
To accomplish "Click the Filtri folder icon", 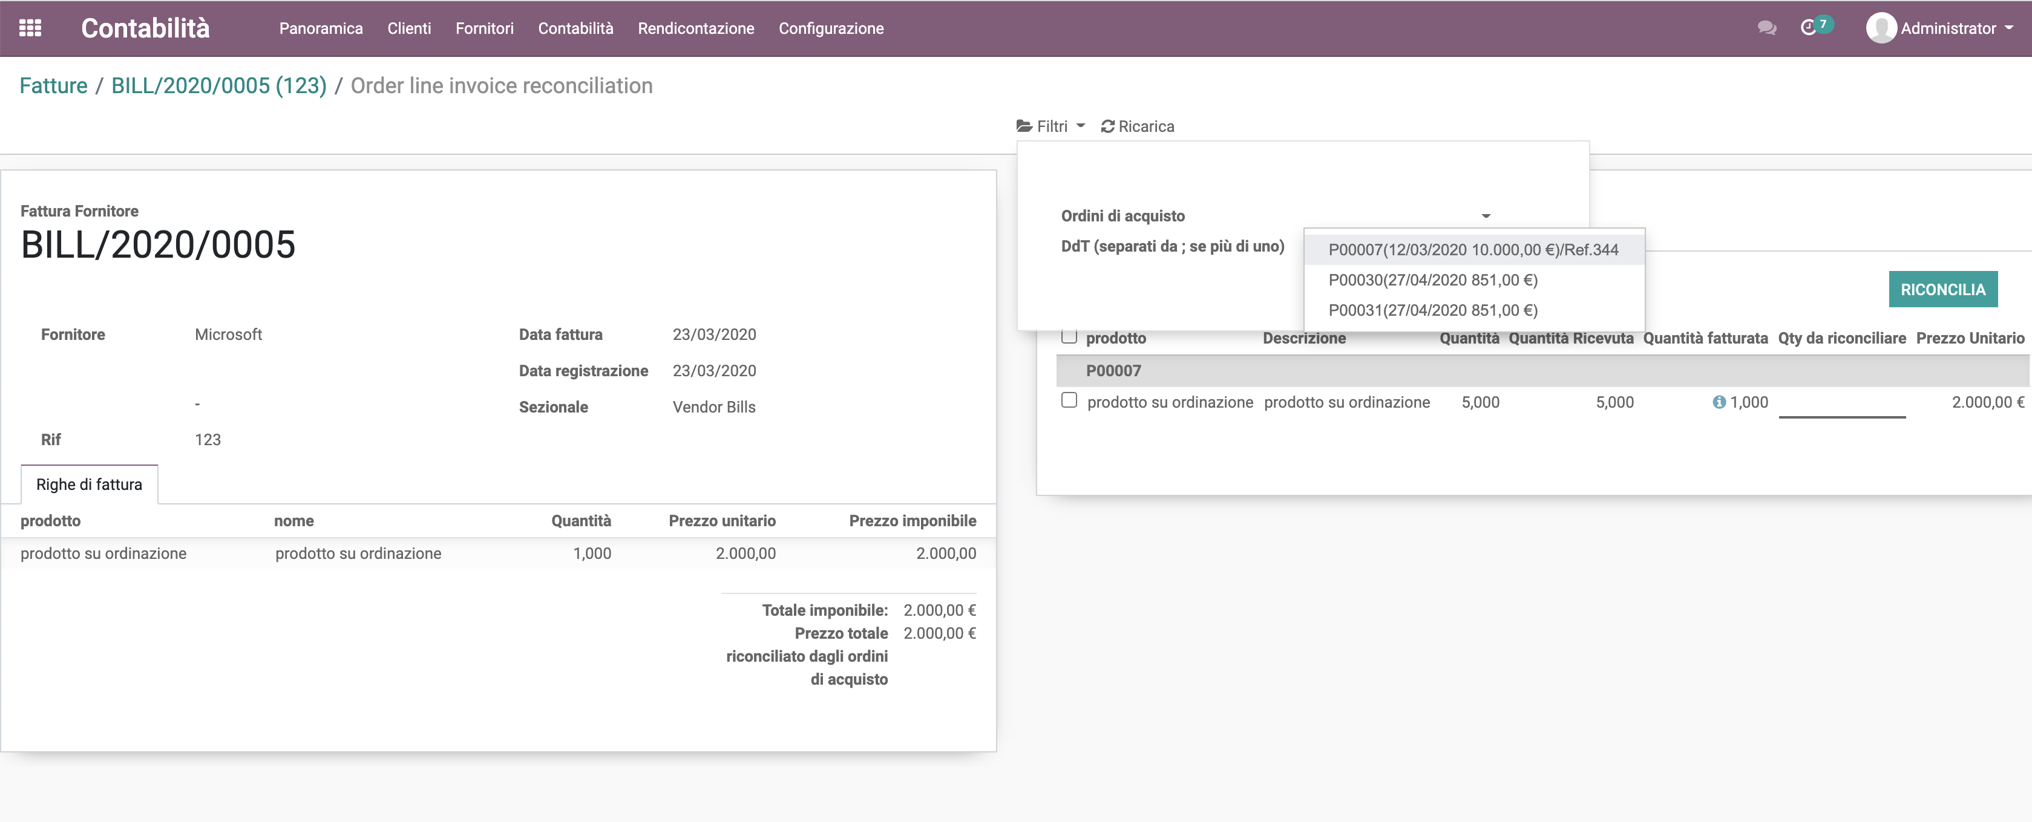I will pos(1023,125).
